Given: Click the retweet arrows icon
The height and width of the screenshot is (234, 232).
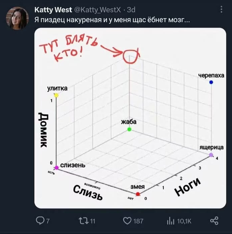Looking at the screenshot, I should click(x=84, y=221).
